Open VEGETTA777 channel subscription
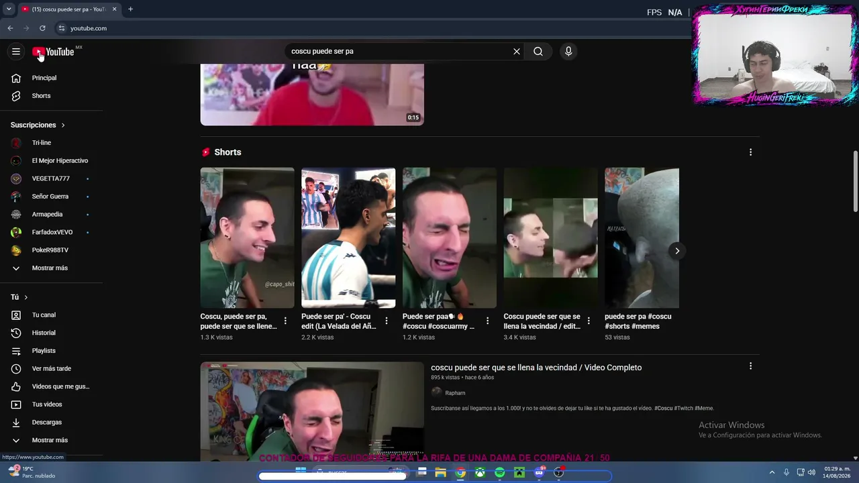Viewport: 859px width, 483px height. [x=52, y=178]
